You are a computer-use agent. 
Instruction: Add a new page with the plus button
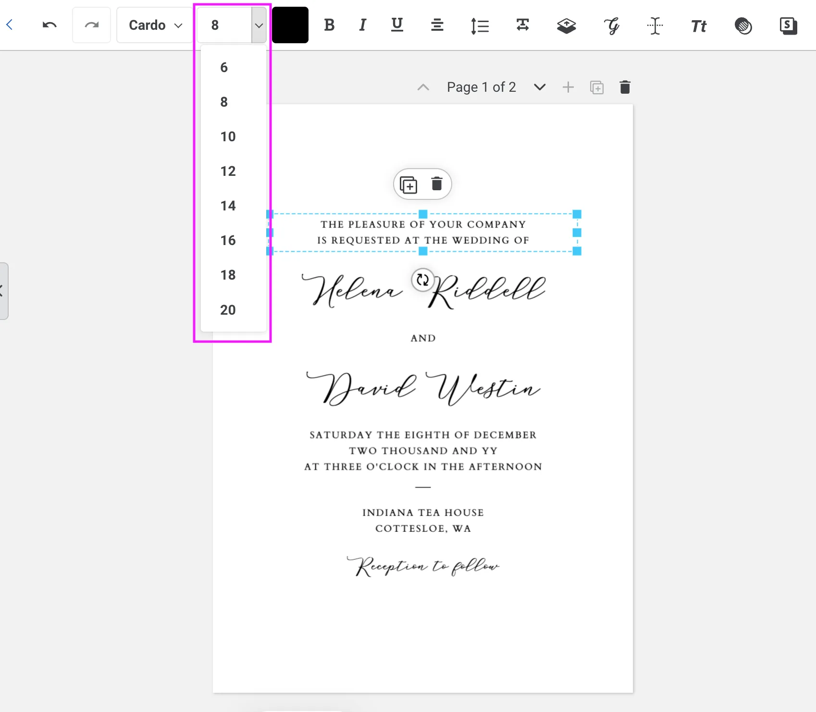pyautogui.click(x=568, y=87)
